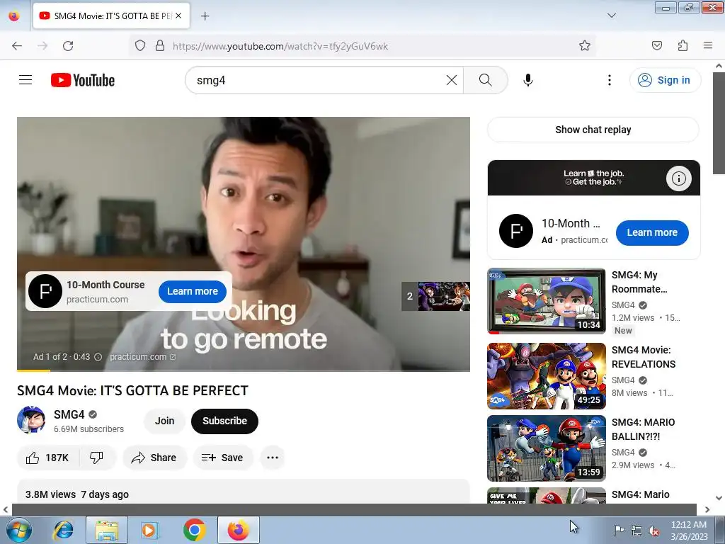Viewport: 725px width, 544px height.
Task: Share the video
Action: tap(154, 458)
